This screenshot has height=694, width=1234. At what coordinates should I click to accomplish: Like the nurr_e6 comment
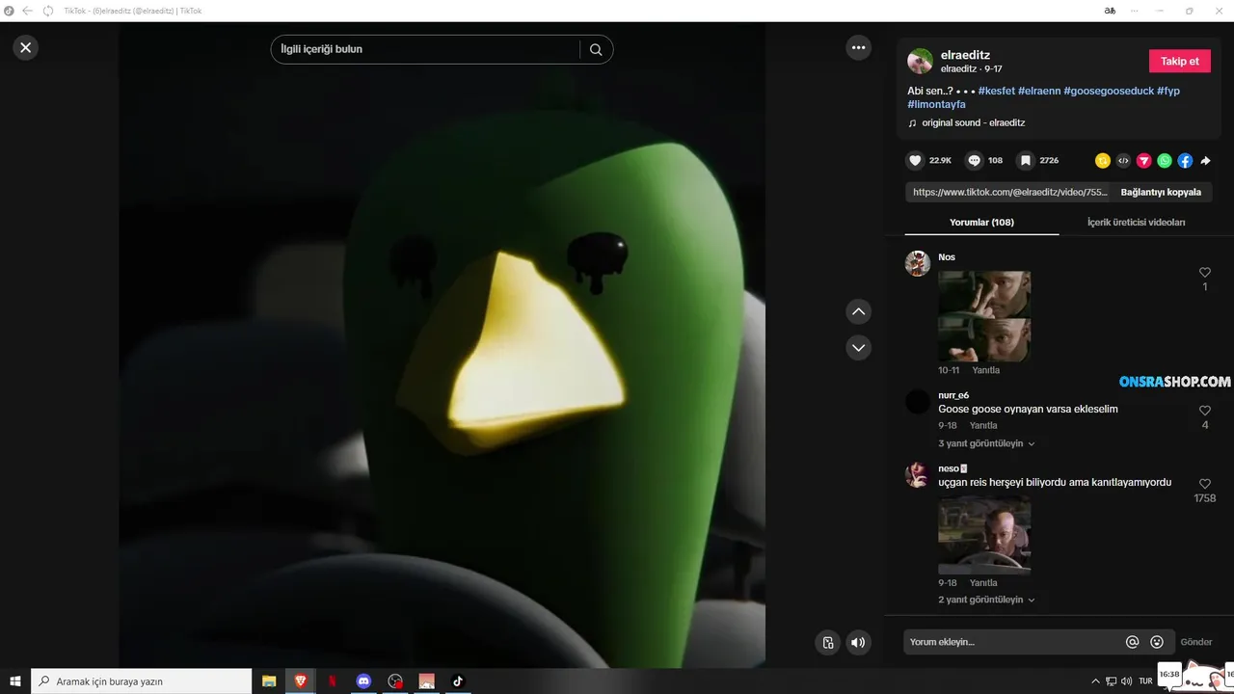point(1204,411)
